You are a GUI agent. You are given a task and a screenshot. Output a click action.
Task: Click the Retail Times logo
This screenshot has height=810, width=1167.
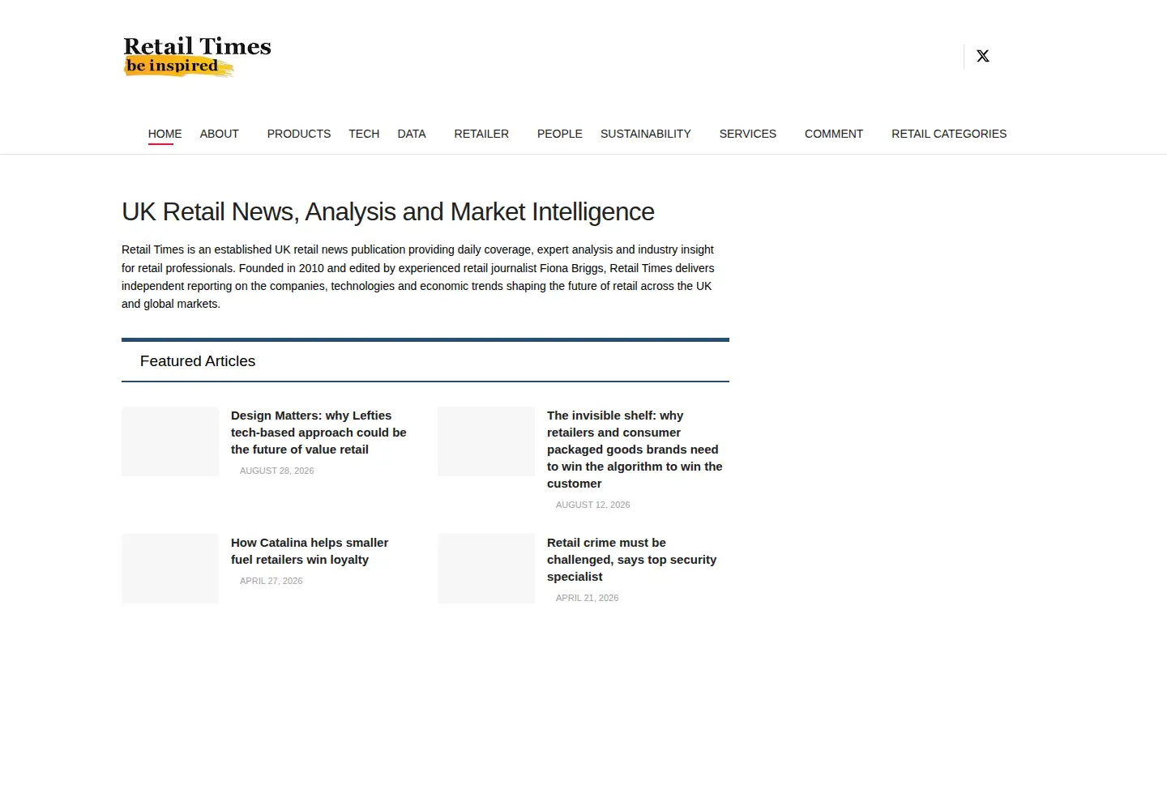pos(197,56)
